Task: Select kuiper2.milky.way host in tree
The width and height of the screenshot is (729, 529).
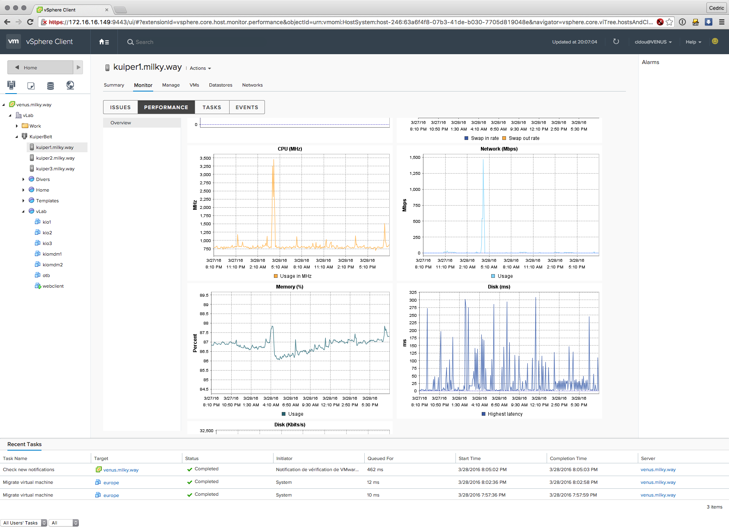Action: [55, 158]
